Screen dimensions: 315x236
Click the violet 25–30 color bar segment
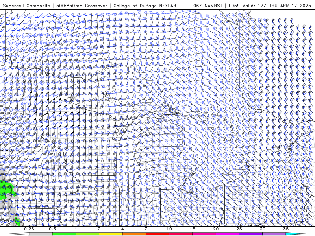tap(251, 234)
